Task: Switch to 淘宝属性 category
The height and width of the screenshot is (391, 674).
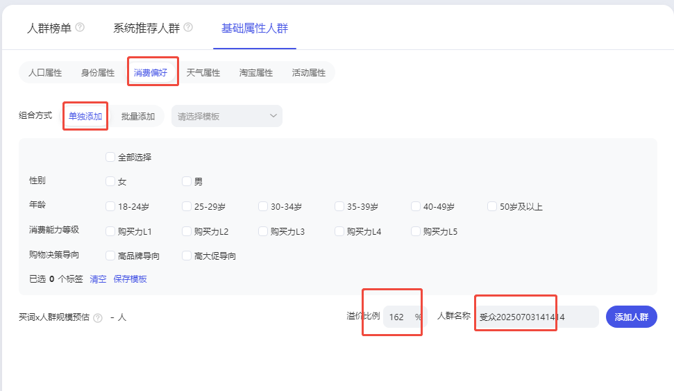Action: point(256,72)
